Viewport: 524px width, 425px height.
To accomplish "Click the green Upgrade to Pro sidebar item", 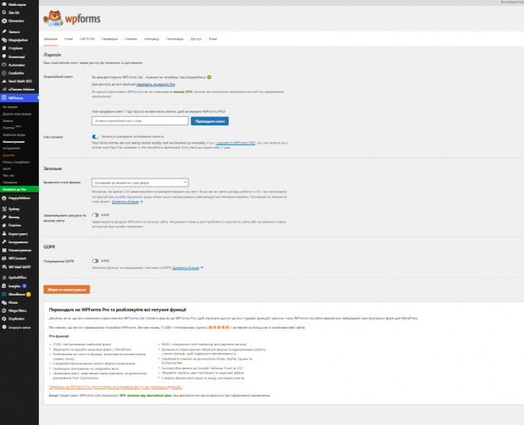I will [x=19, y=189].
